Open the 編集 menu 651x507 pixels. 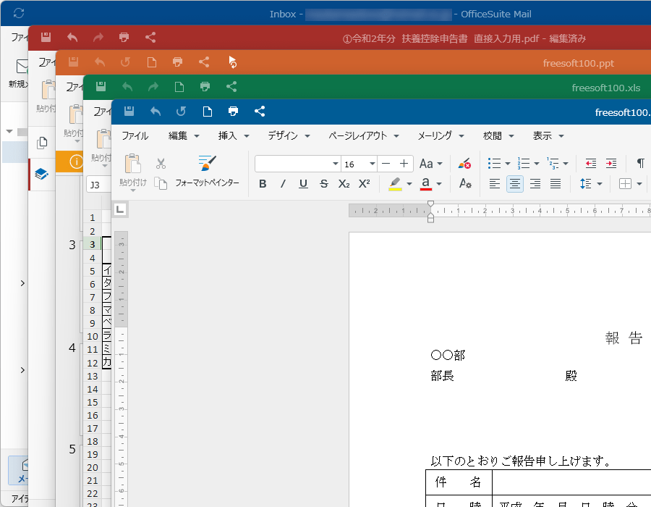pos(184,136)
